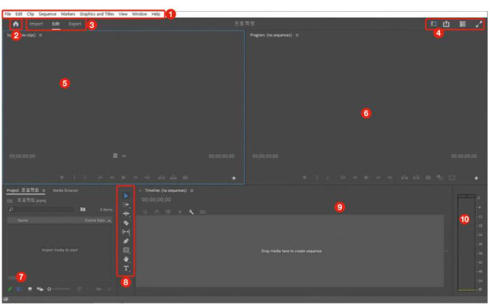Viewport: 495px width, 305px height.
Task: Open the Graphics and Titles menu
Action: 97,14
